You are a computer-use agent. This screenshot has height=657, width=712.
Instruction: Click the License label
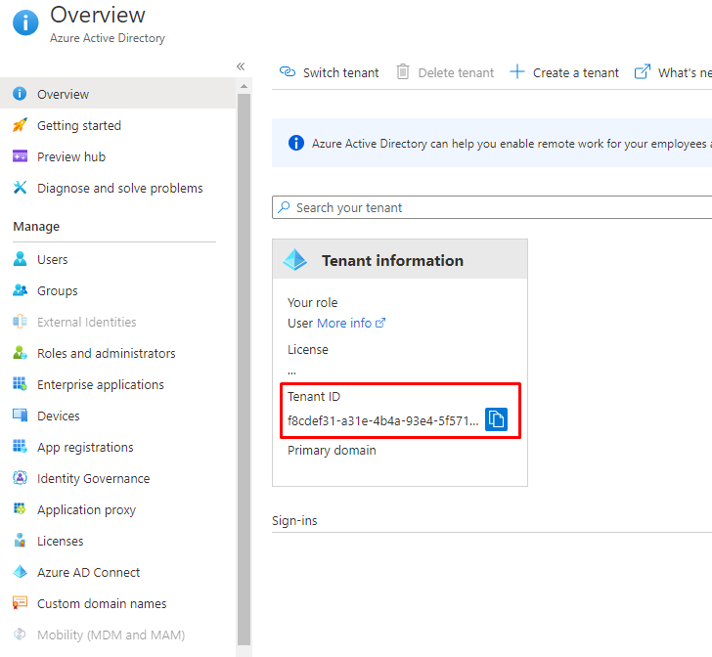point(307,349)
